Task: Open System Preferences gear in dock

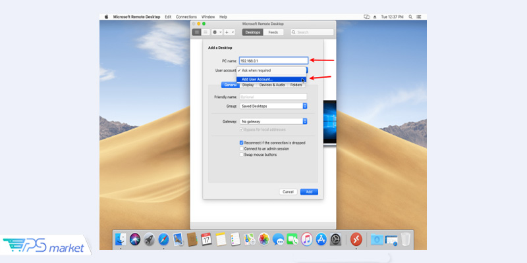Action: (x=335, y=239)
